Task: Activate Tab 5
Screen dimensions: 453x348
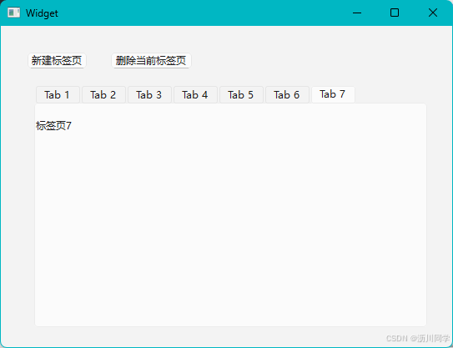Action: click(x=241, y=95)
